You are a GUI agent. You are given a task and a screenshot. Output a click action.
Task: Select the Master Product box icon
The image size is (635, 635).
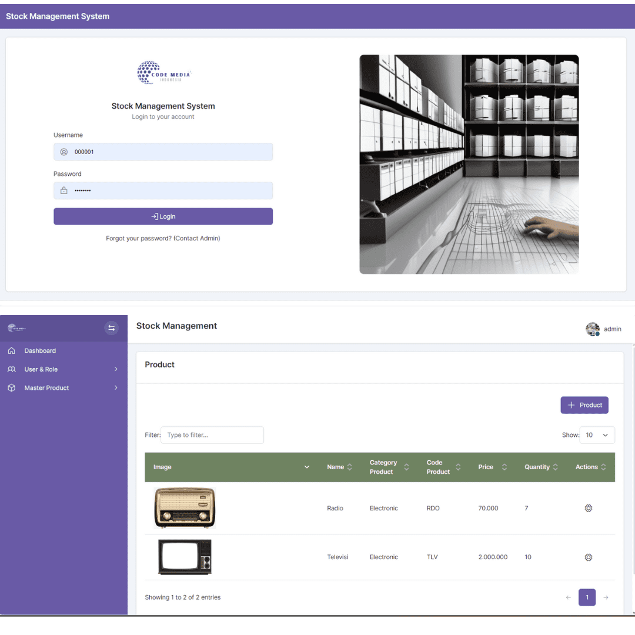[x=12, y=387]
